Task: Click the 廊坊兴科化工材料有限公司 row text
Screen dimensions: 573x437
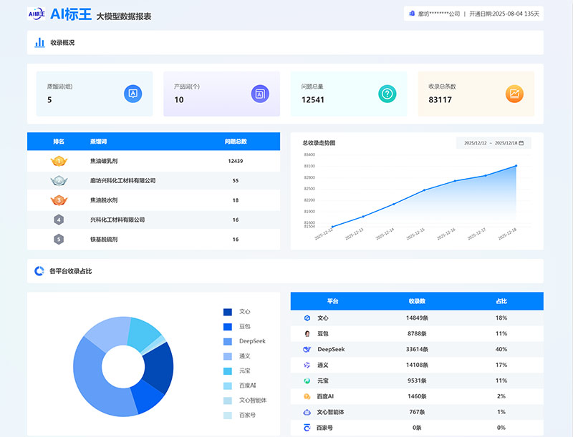Action: click(x=122, y=181)
